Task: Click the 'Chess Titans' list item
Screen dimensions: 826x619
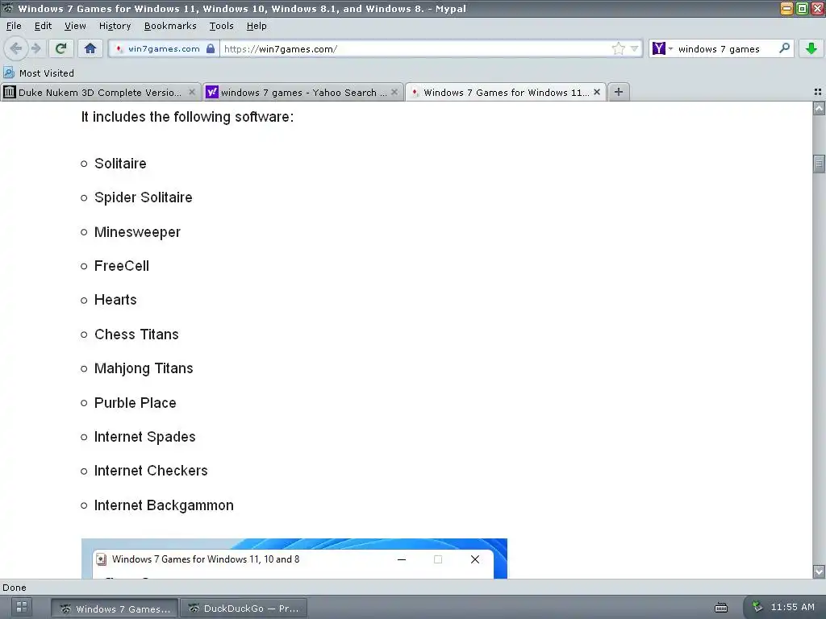Action: pos(136,334)
